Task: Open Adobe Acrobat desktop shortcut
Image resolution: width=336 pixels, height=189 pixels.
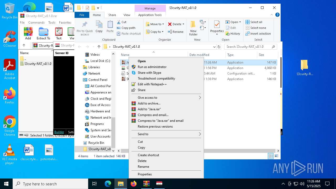Action: 10,69
